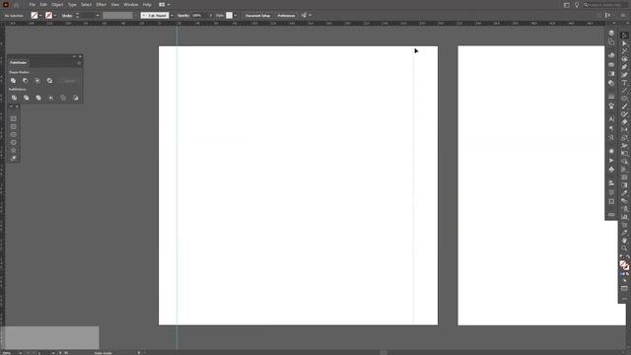Click the workspace layout switcher icon
This screenshot has width=631, height=355.
tap(162, 4)
